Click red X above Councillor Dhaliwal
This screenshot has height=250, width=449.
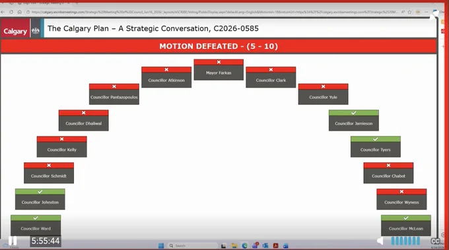84,113
